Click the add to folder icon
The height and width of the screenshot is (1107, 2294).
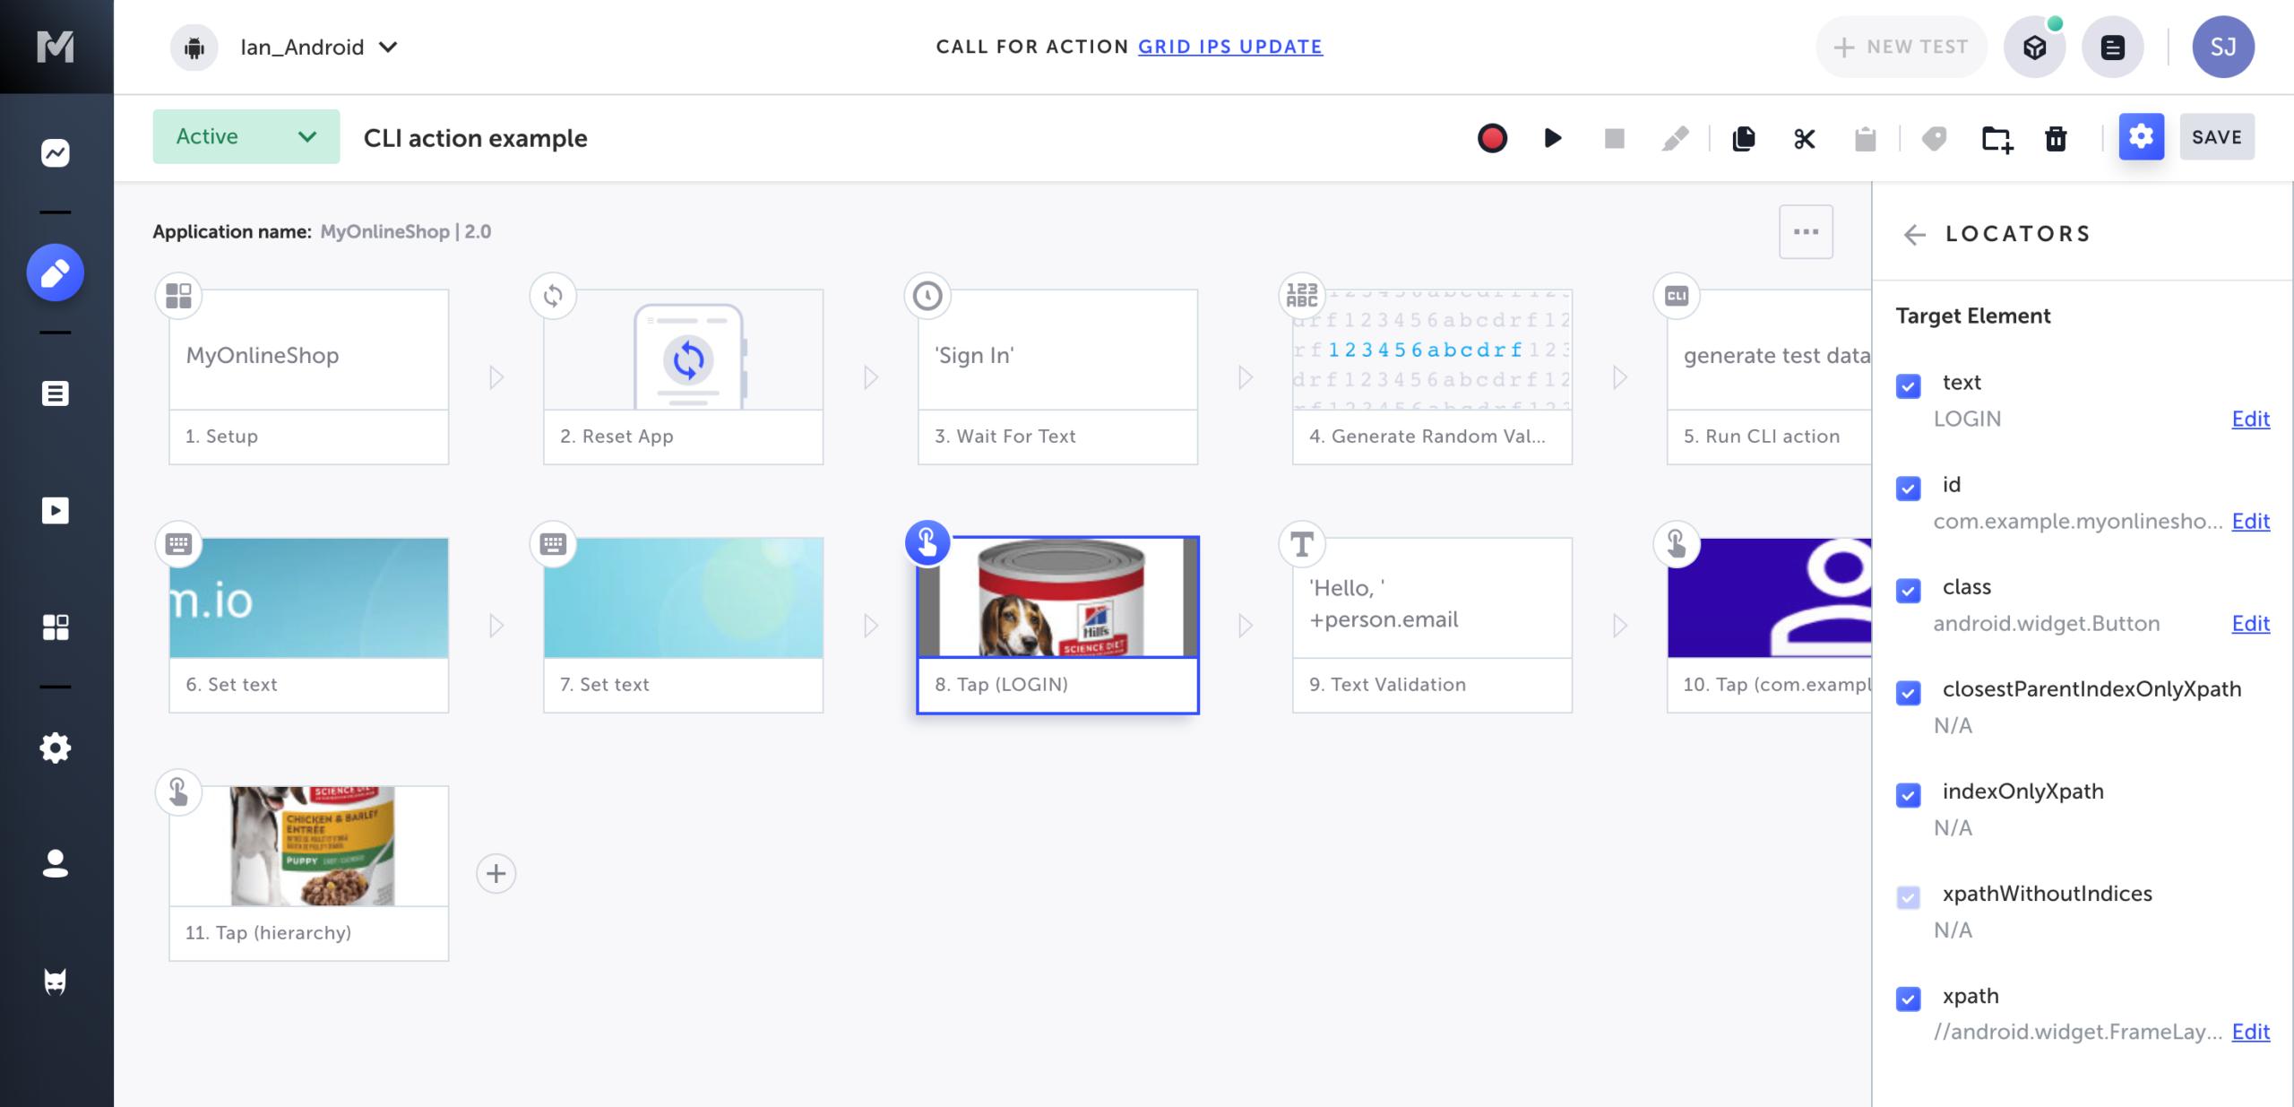(x=1996, y=138)
